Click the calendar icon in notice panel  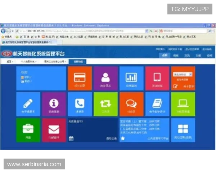point(71,138)
